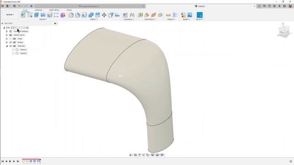
Task: Open the Construct menu dropdown
Action: [150, 19]
